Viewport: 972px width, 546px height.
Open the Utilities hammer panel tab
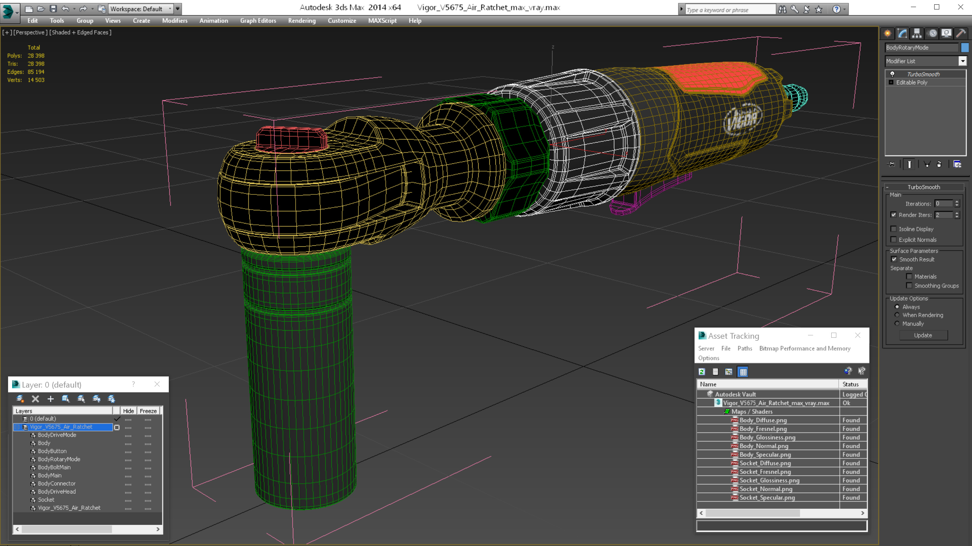tap(961, 34)
